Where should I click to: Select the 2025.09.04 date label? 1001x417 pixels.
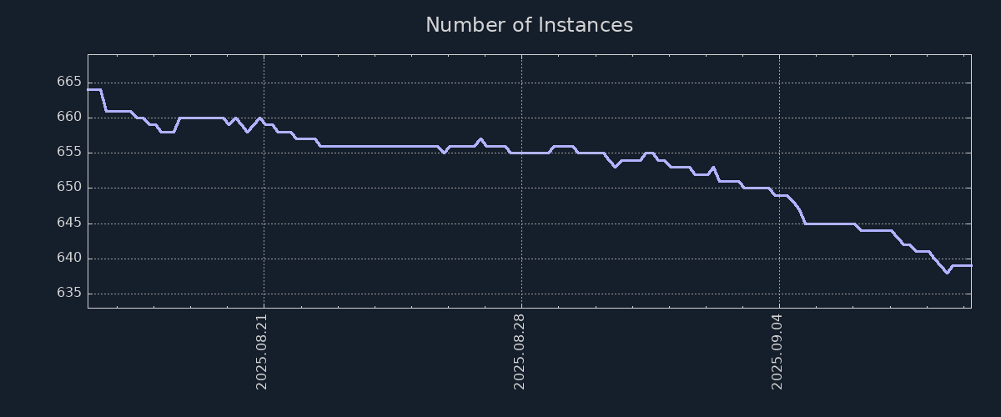coord(777,350)
